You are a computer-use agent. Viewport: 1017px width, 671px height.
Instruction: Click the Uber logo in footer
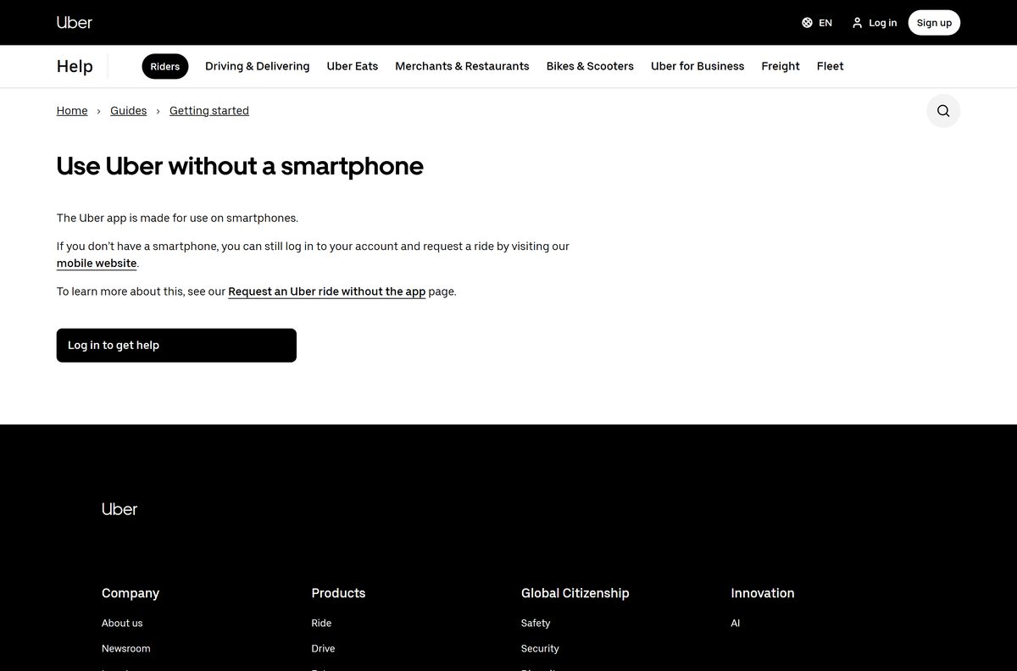tap(119, 508)
